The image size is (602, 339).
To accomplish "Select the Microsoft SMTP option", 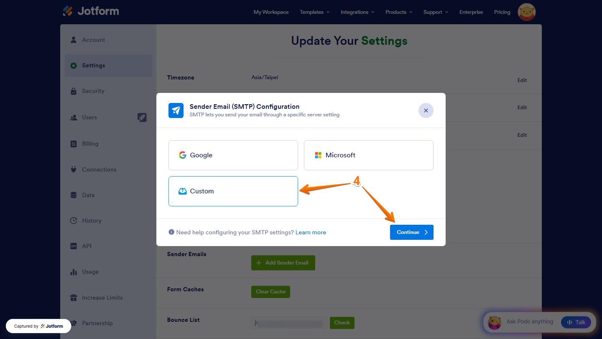I will tap(369, 155).
